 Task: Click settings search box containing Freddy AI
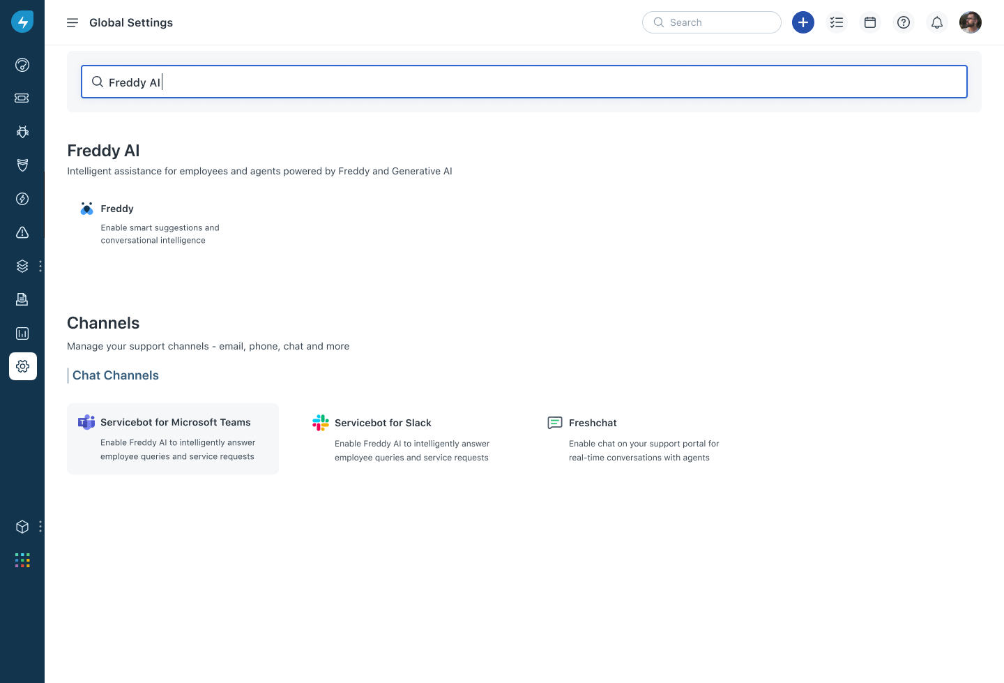(x=524, y=82)
